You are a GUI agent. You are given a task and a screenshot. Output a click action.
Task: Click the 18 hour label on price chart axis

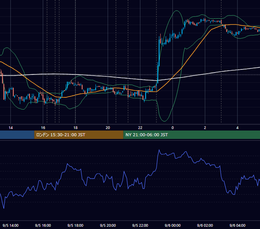[75, 128]
